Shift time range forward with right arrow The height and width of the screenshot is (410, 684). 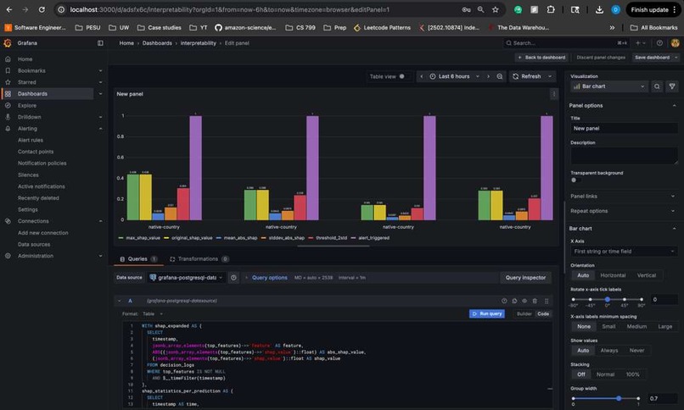pyautogui.click(x=488, y=76)
